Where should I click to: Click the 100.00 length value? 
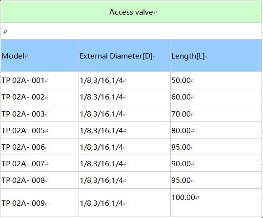point(183,197)
